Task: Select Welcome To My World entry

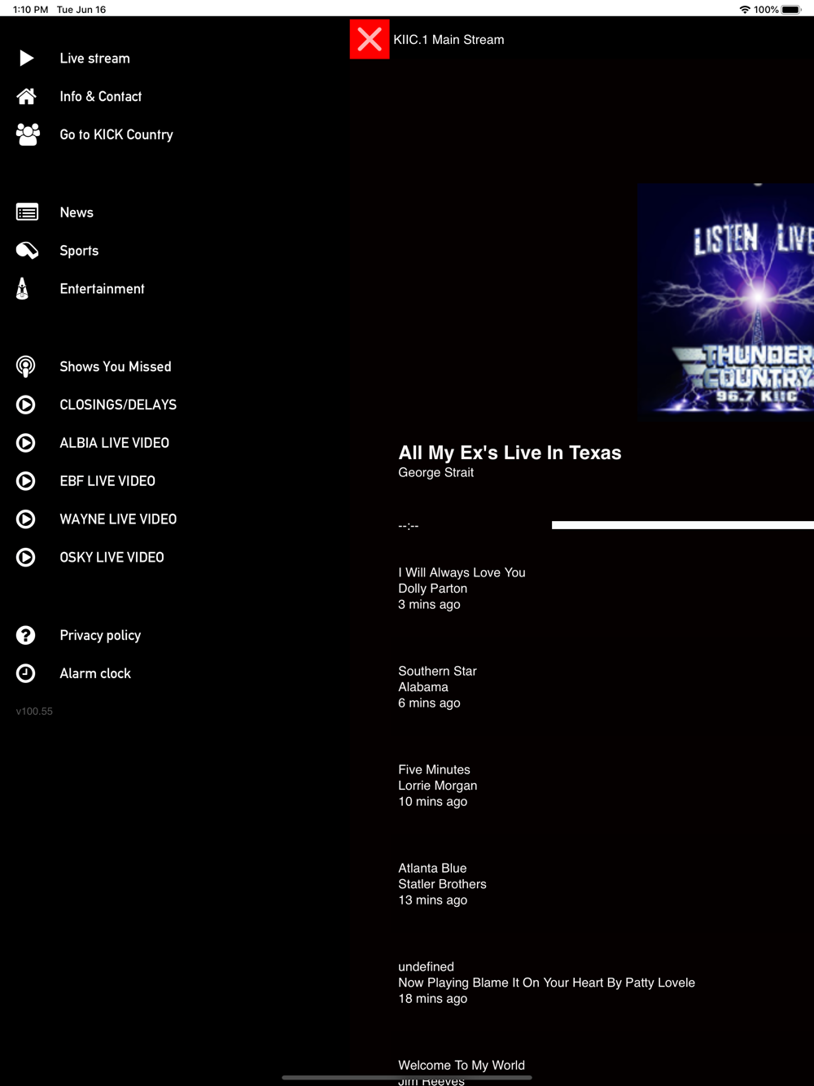Action: tap(462, 1072)
